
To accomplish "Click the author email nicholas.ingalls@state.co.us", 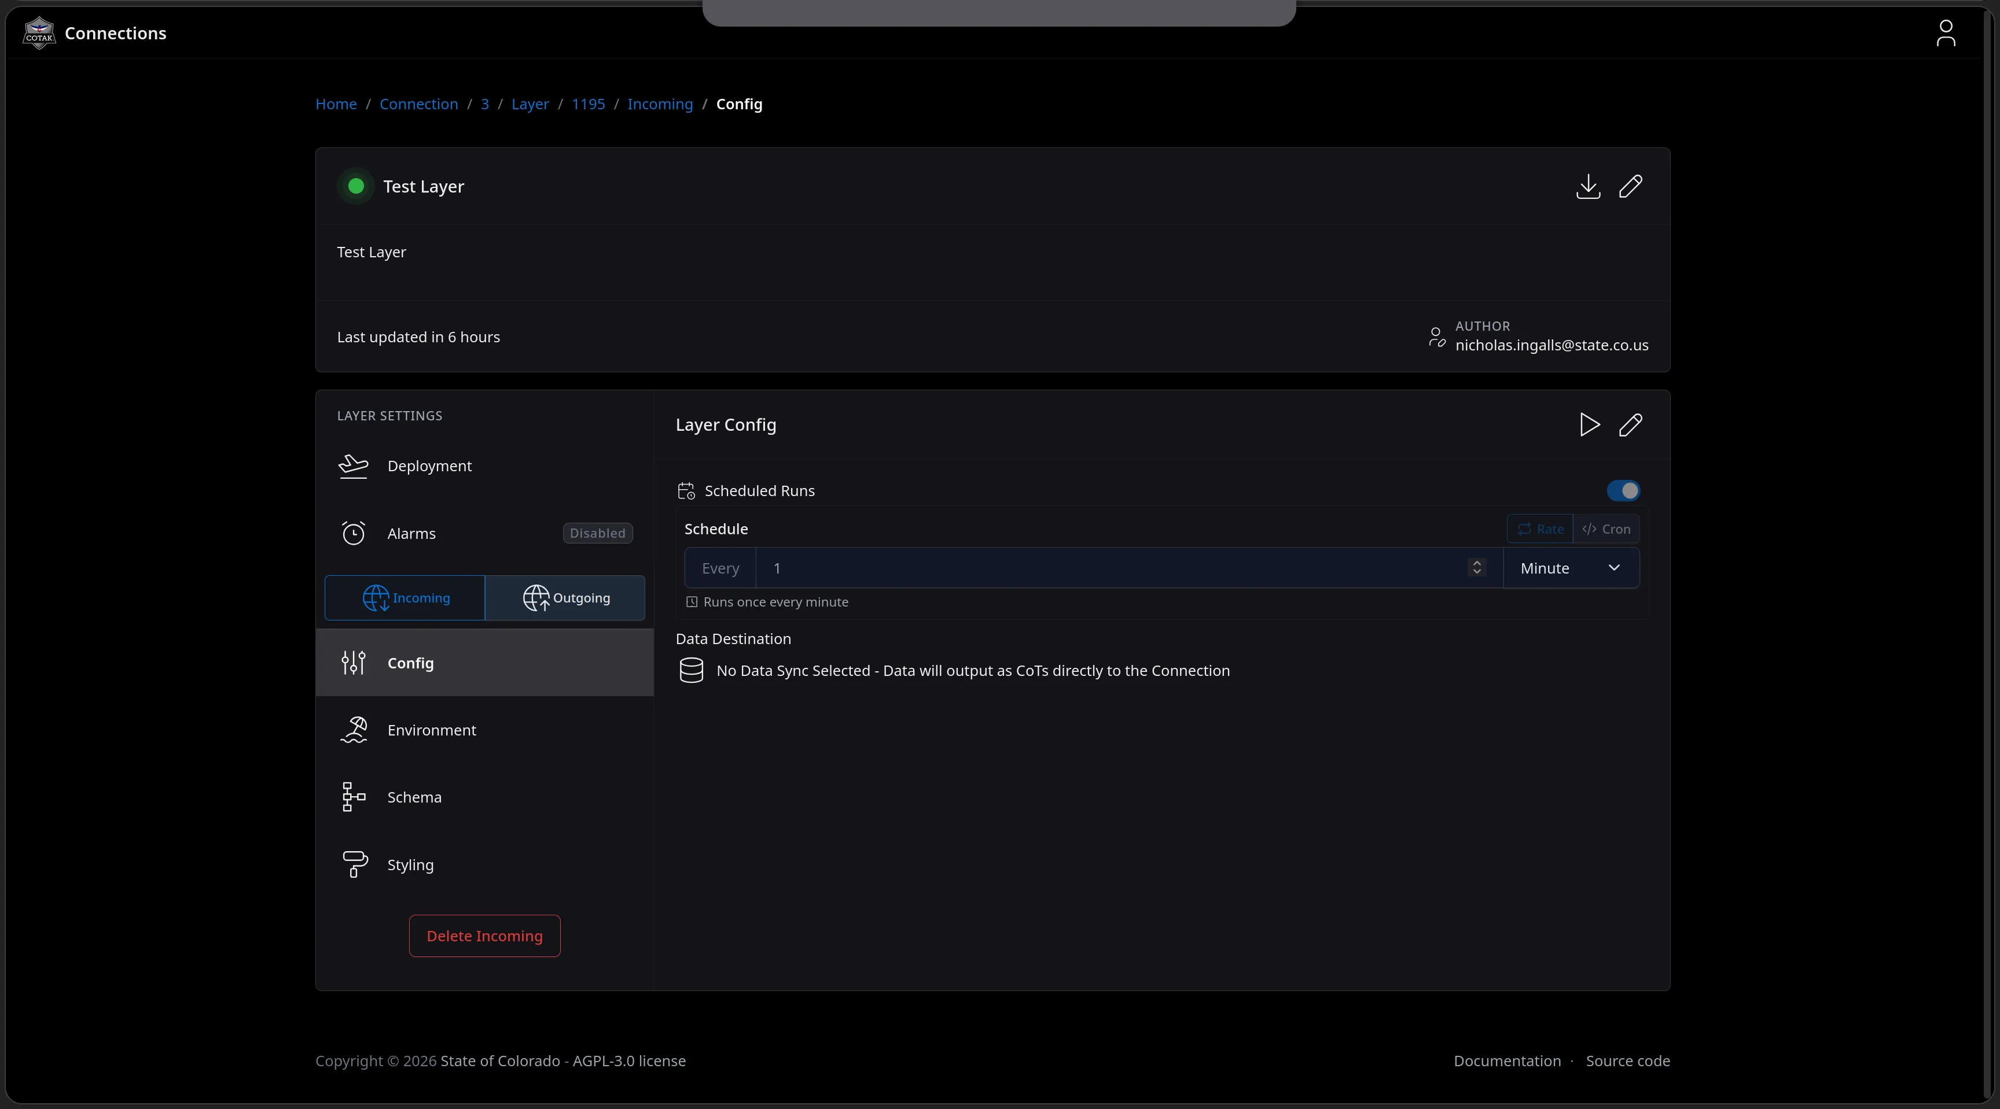I will click(x=1552, y=345).
